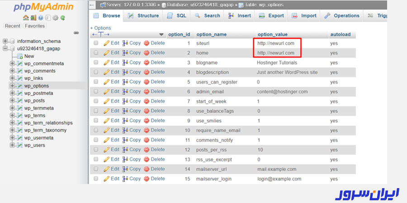The width and height of the screenshot is (407, 203).
Task: Click the pencil Edit icon for the rss_use_excerpt row
Action: pyautogui.click(x=106, y=159)
